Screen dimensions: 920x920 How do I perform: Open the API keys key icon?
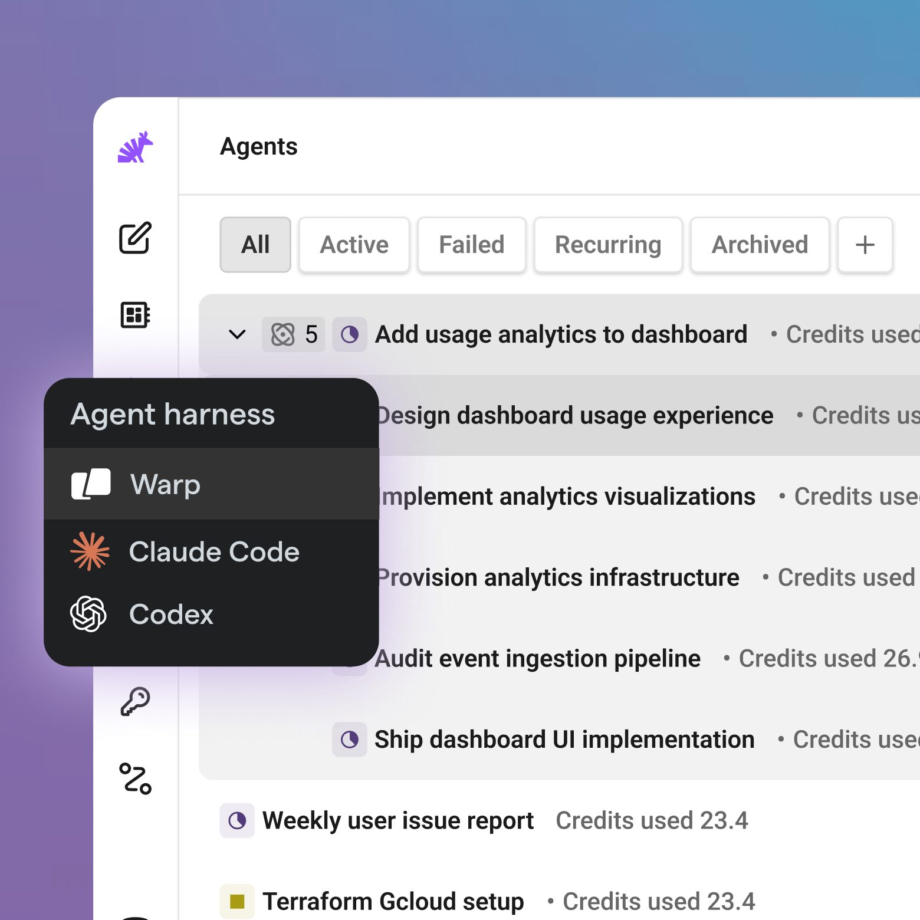(x=135, y=701)
